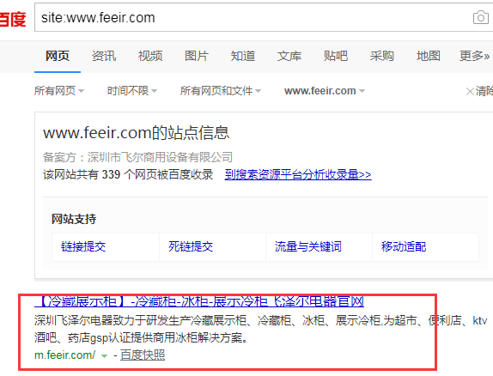This screenshot has width=493, height=376.
Task: Switch to the 图片 tab
Action: [x=197, y=56]
